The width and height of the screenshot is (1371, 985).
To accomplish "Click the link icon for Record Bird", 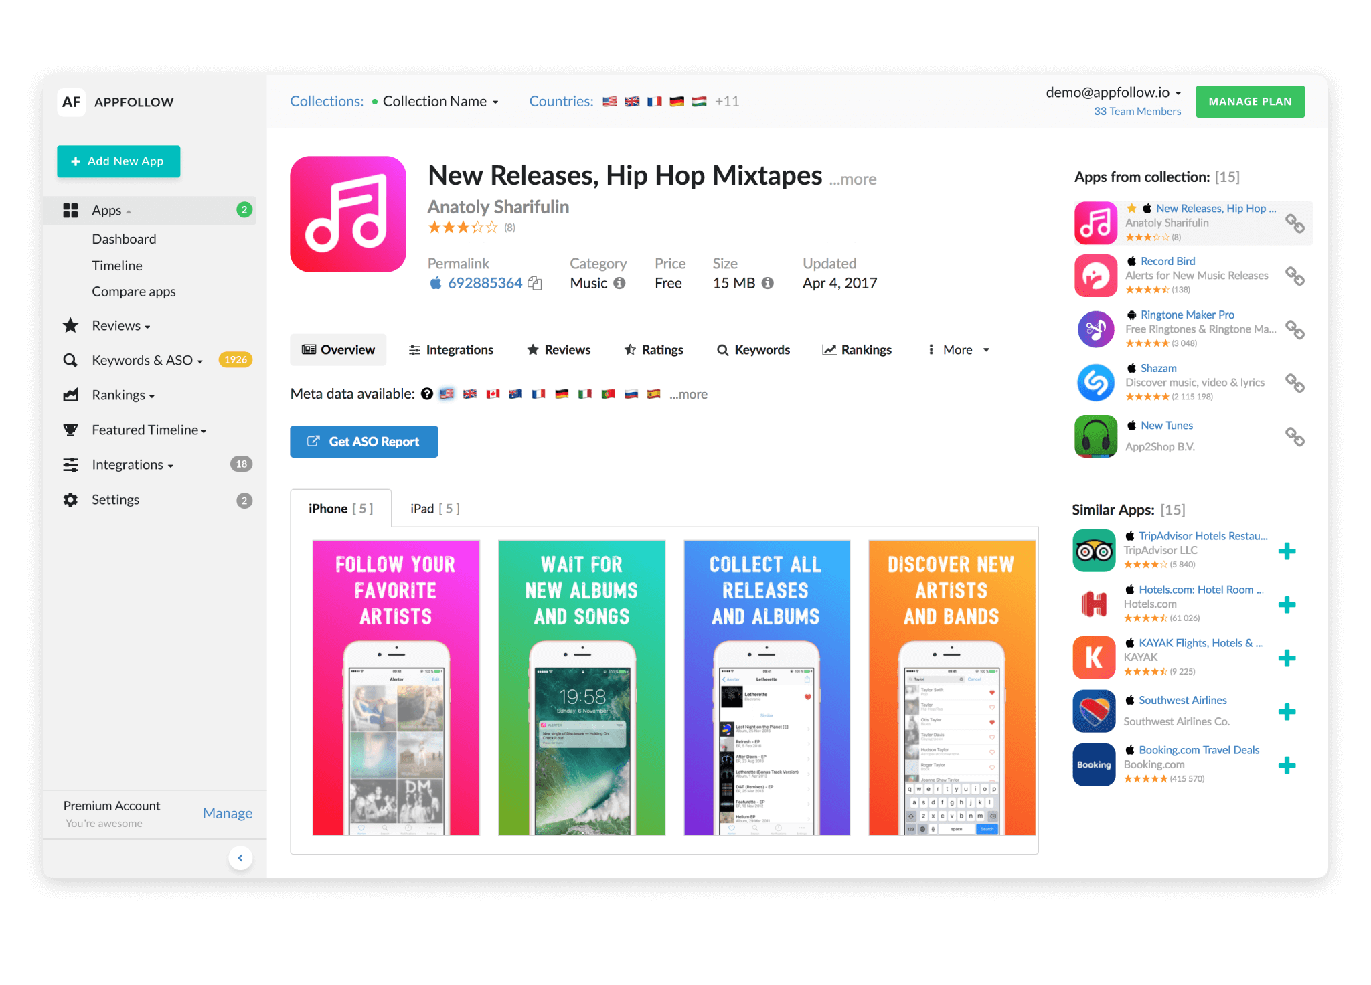I will pos(1295,276).
